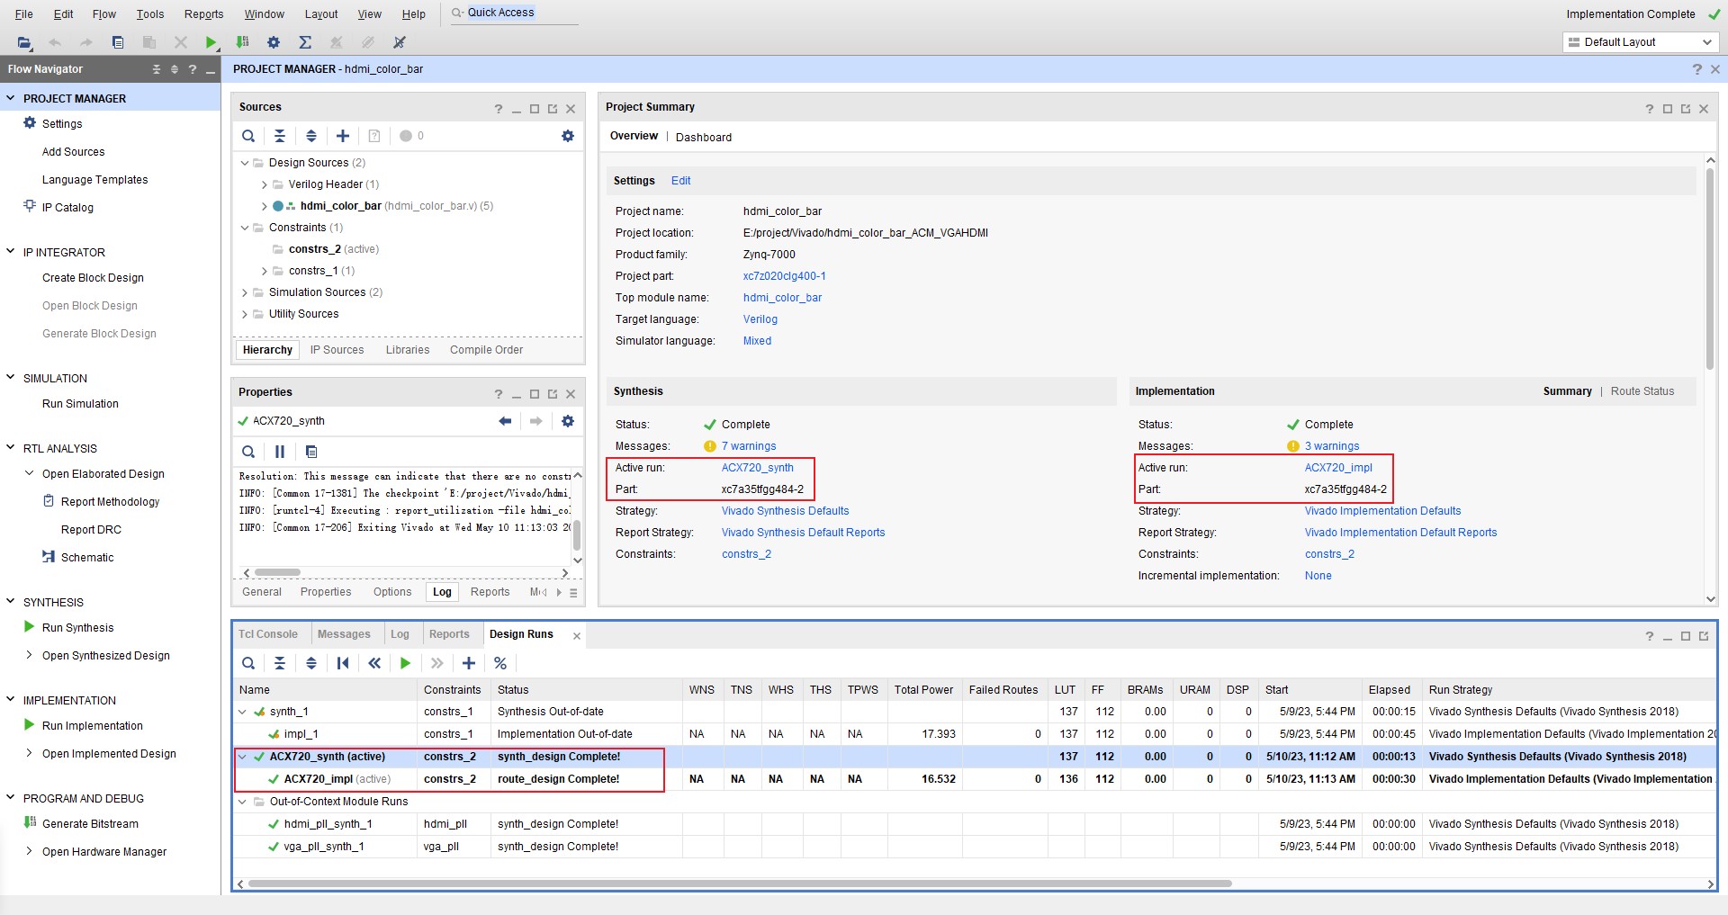Create new run with plus icon in Design Runs
The width and height of the screenshot is (1728, 915).
[x=469, y=663]
